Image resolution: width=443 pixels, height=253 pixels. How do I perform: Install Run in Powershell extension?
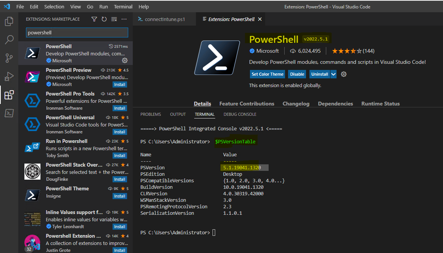(x=120, y=156)
